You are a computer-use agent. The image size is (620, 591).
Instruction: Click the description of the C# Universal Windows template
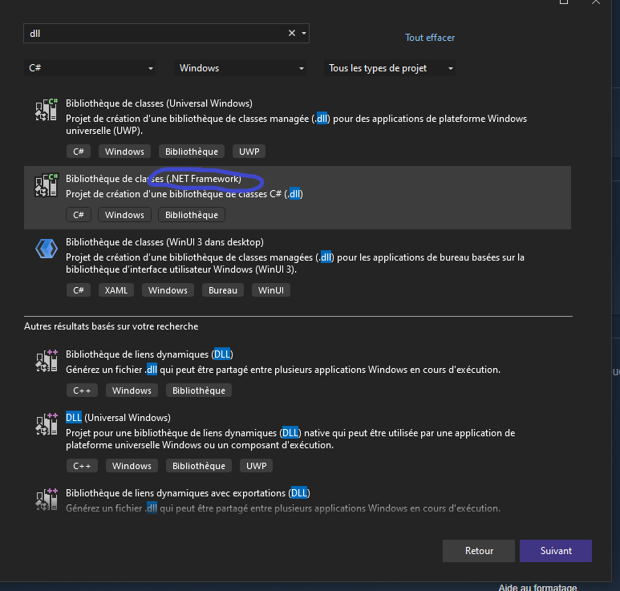[x=296, y=124]
